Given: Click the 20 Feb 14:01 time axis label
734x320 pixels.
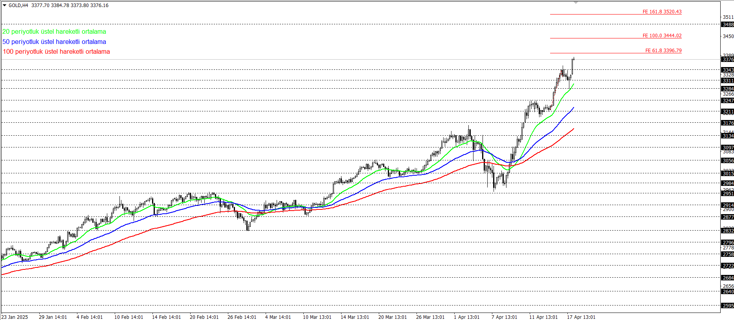Looking at the screenshot, I should tap(204, 317).
